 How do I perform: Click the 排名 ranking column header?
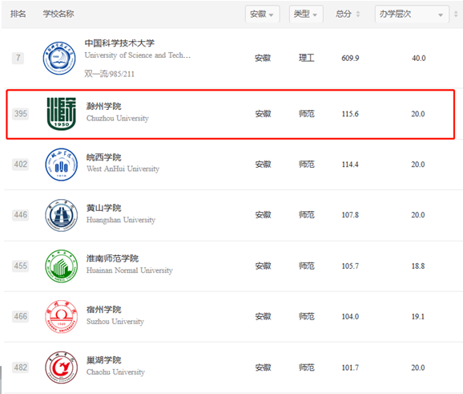click(18, 14)
